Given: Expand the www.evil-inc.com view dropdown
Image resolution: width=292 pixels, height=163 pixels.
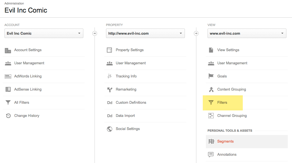Looking at the screenshot, I should pyautogui.click(x=247, y=33).
